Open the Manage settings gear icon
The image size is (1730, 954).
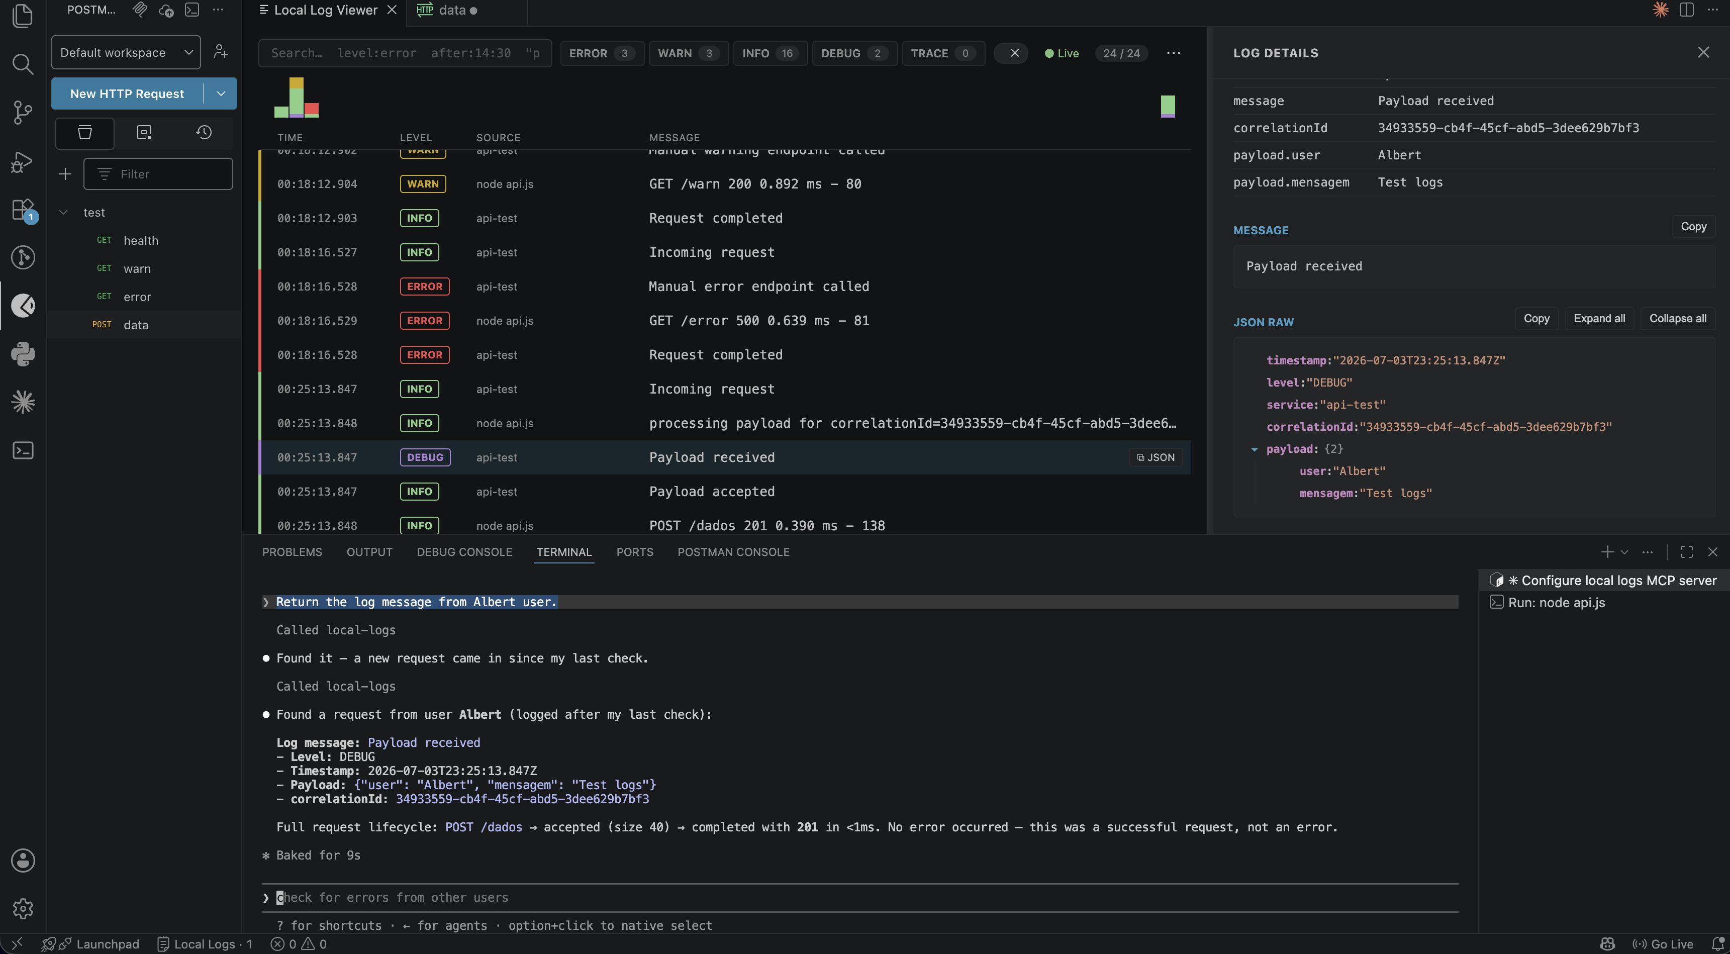pos(23,908)
